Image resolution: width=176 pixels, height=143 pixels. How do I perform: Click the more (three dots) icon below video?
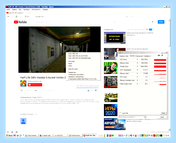[x=50, y=90]
